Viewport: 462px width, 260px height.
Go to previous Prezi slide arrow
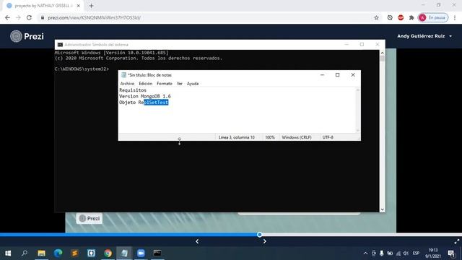[197, 241]
